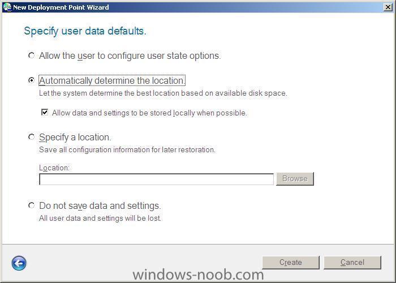Select the 'Allow the user to configure' radio button
Screen dimensions: 396x283
click(31, 55)
